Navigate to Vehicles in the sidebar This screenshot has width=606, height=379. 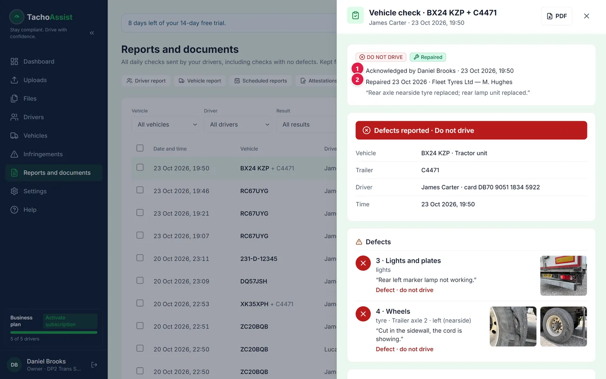54,136
